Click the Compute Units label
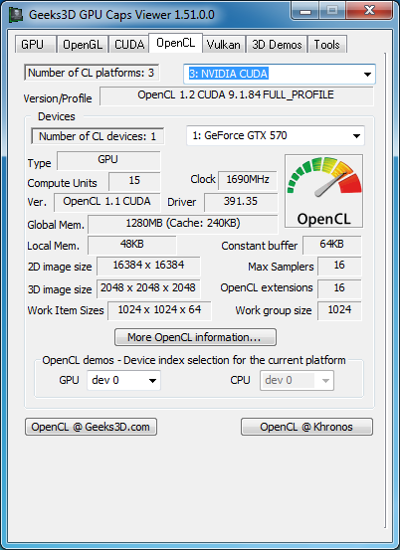Image resolution: width=400 pixels, height=550 pixels. [62, 183]
